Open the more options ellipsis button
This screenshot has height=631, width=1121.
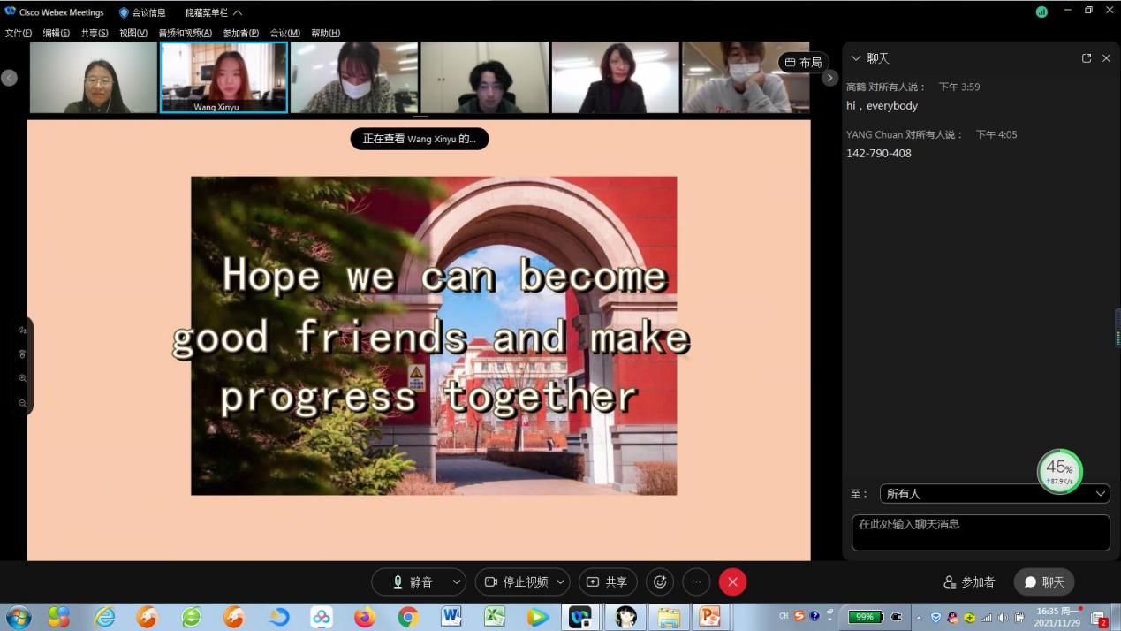[696, 582]
